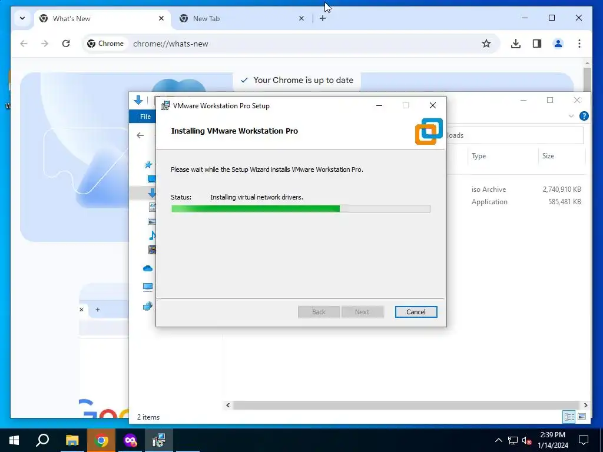The height and width of the screenshot is (452, 603).
Task: Open Chrome profile menu
Action: (x=558, y=44)
